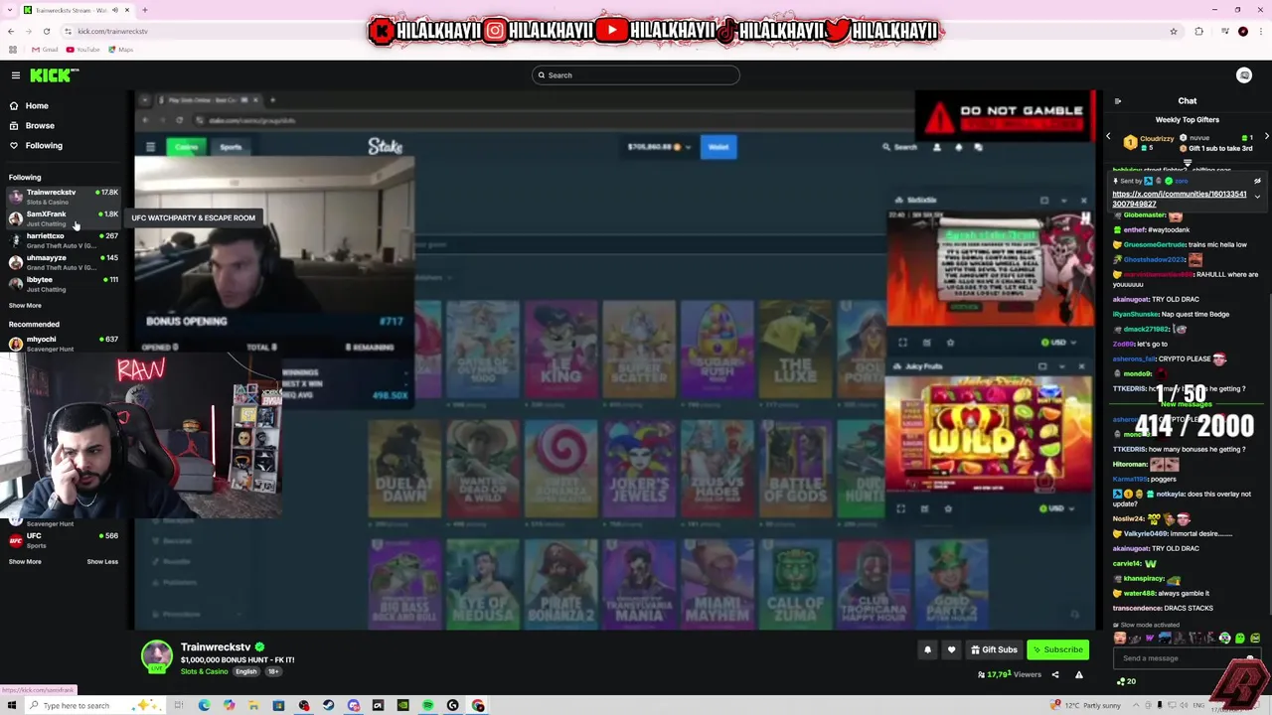Show next Weekly Top Gifters

click(x=1266, y=136)
